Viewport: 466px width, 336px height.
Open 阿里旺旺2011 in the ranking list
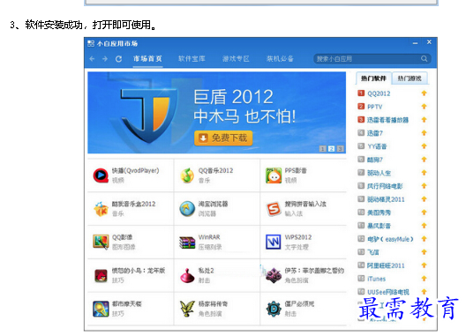pyautogui.click(x=386, y=265)
